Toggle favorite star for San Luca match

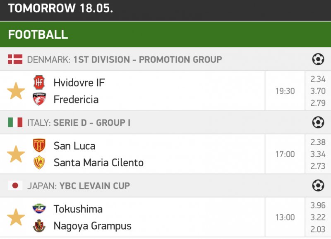click(x=16, y=154)
